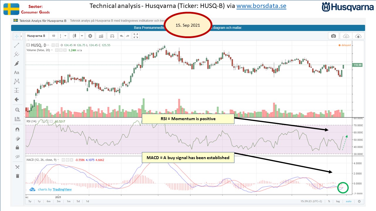Click the trash can remove drawings icon
Screen dimensions: 376x211
[x=17, y=176]
